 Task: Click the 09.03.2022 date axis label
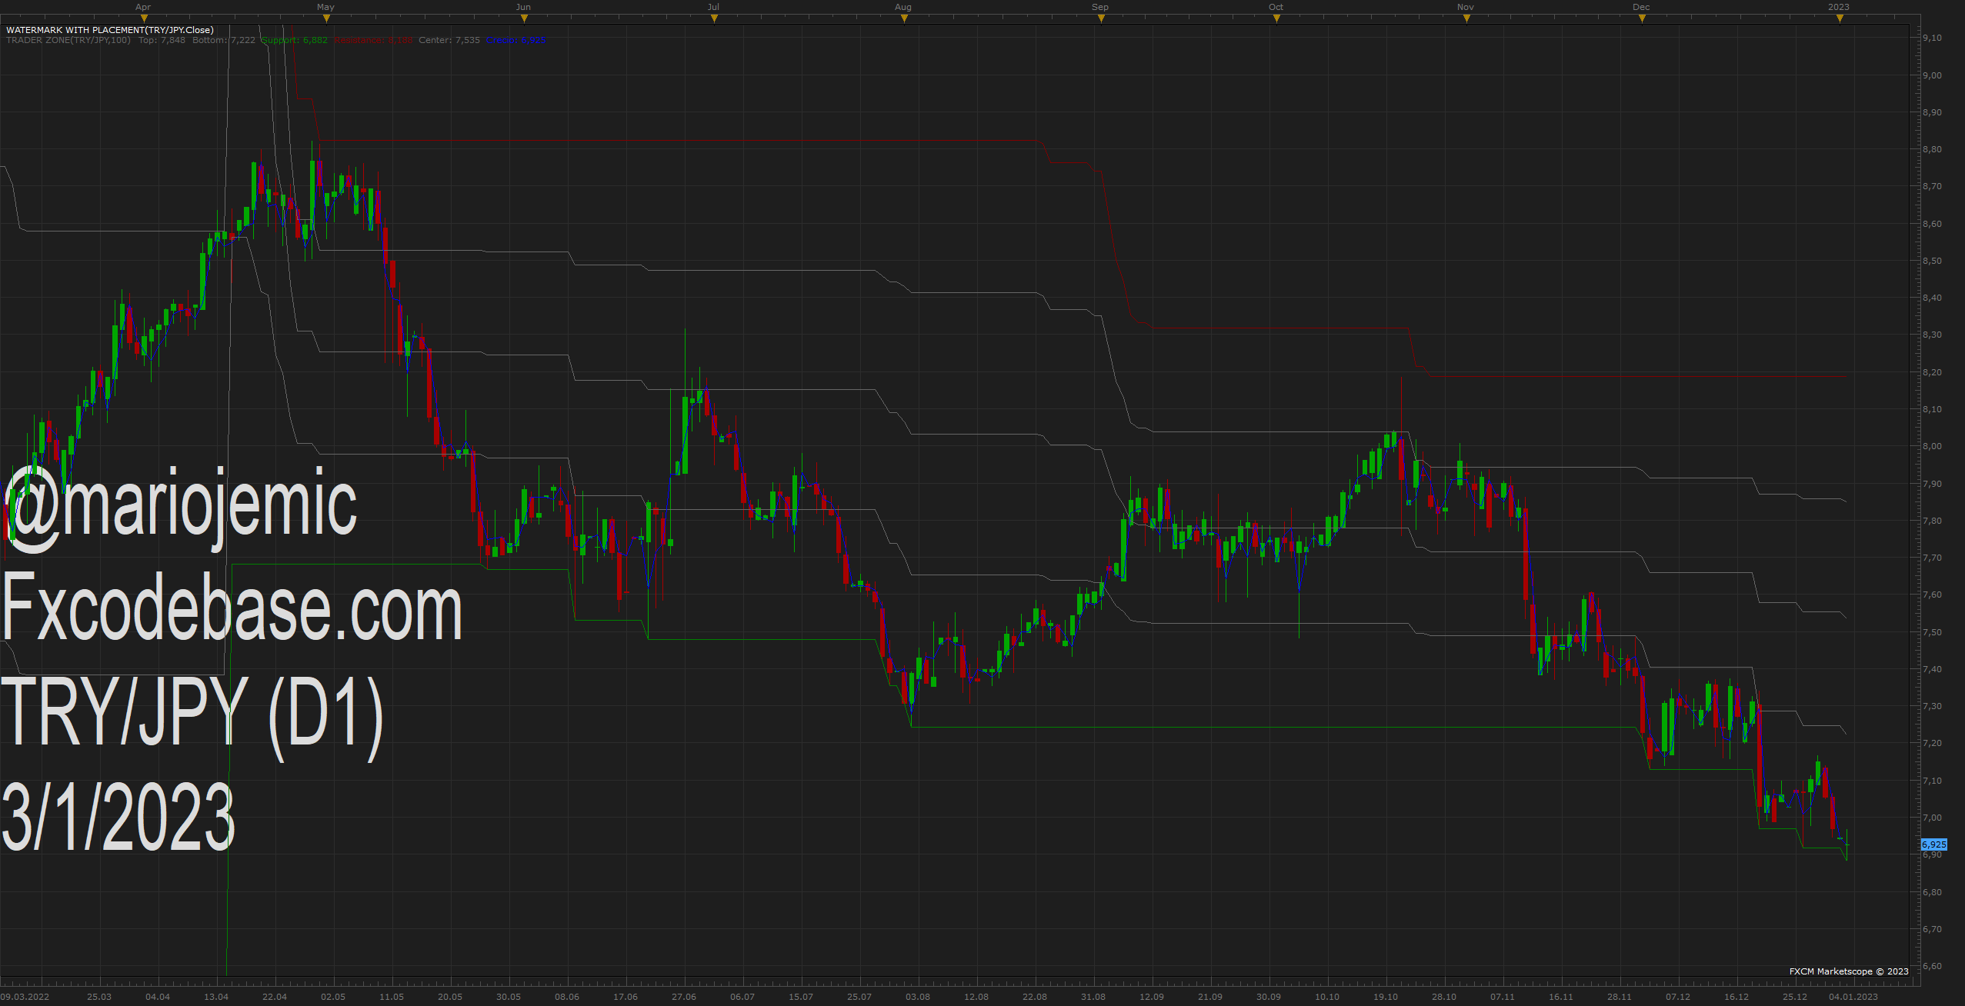25,997
